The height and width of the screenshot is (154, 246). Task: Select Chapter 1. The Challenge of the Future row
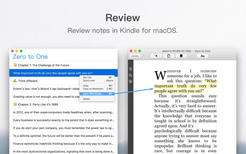(x=63, y=65)
